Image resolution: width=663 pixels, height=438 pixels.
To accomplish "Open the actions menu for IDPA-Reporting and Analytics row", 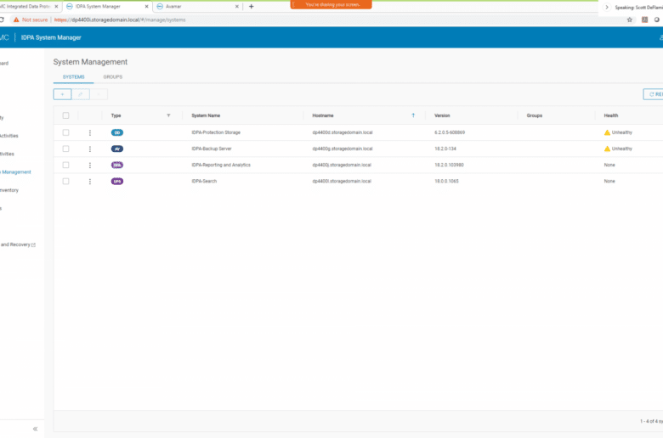I will [89, 166].
